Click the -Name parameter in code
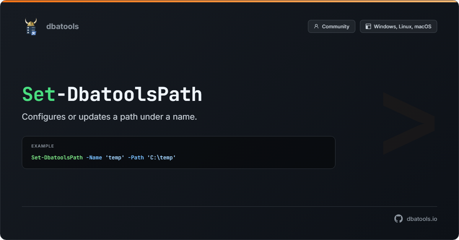The width and height of the screenshot is (459, 240). [x=94, y=157]
